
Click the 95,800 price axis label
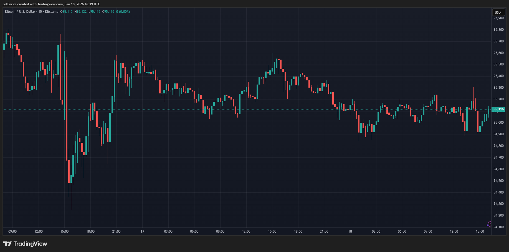point(498,30)
